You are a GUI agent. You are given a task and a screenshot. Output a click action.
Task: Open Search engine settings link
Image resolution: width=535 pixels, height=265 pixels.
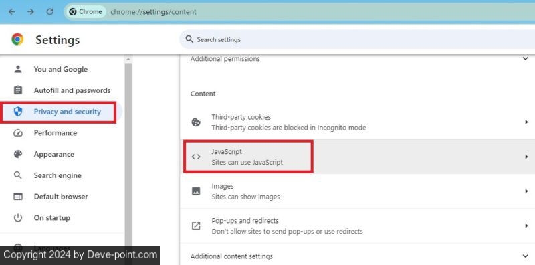[x=58, y=175]
